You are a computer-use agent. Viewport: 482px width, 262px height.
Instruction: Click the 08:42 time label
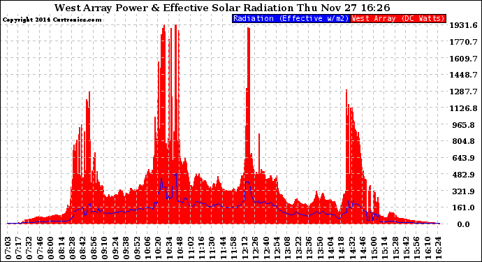[x=83, y=247]
